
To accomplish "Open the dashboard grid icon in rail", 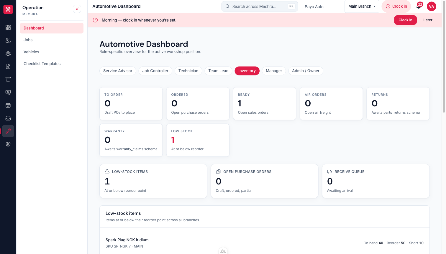I will (8, 27).
